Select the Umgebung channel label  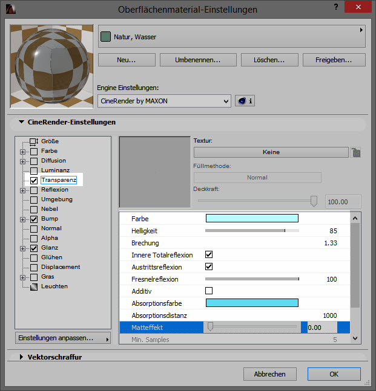coord(57,199)
